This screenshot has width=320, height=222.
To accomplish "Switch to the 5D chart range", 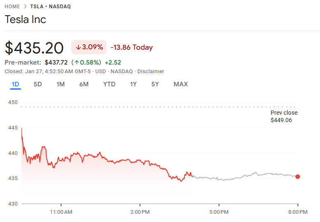I will click(37, 84).
